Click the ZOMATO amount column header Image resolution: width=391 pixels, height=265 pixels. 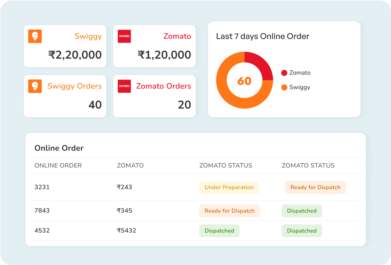click(130, 166)
